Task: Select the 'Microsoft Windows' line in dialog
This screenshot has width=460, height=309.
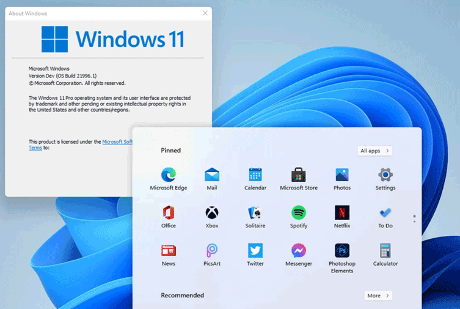Action: [49, 68]
